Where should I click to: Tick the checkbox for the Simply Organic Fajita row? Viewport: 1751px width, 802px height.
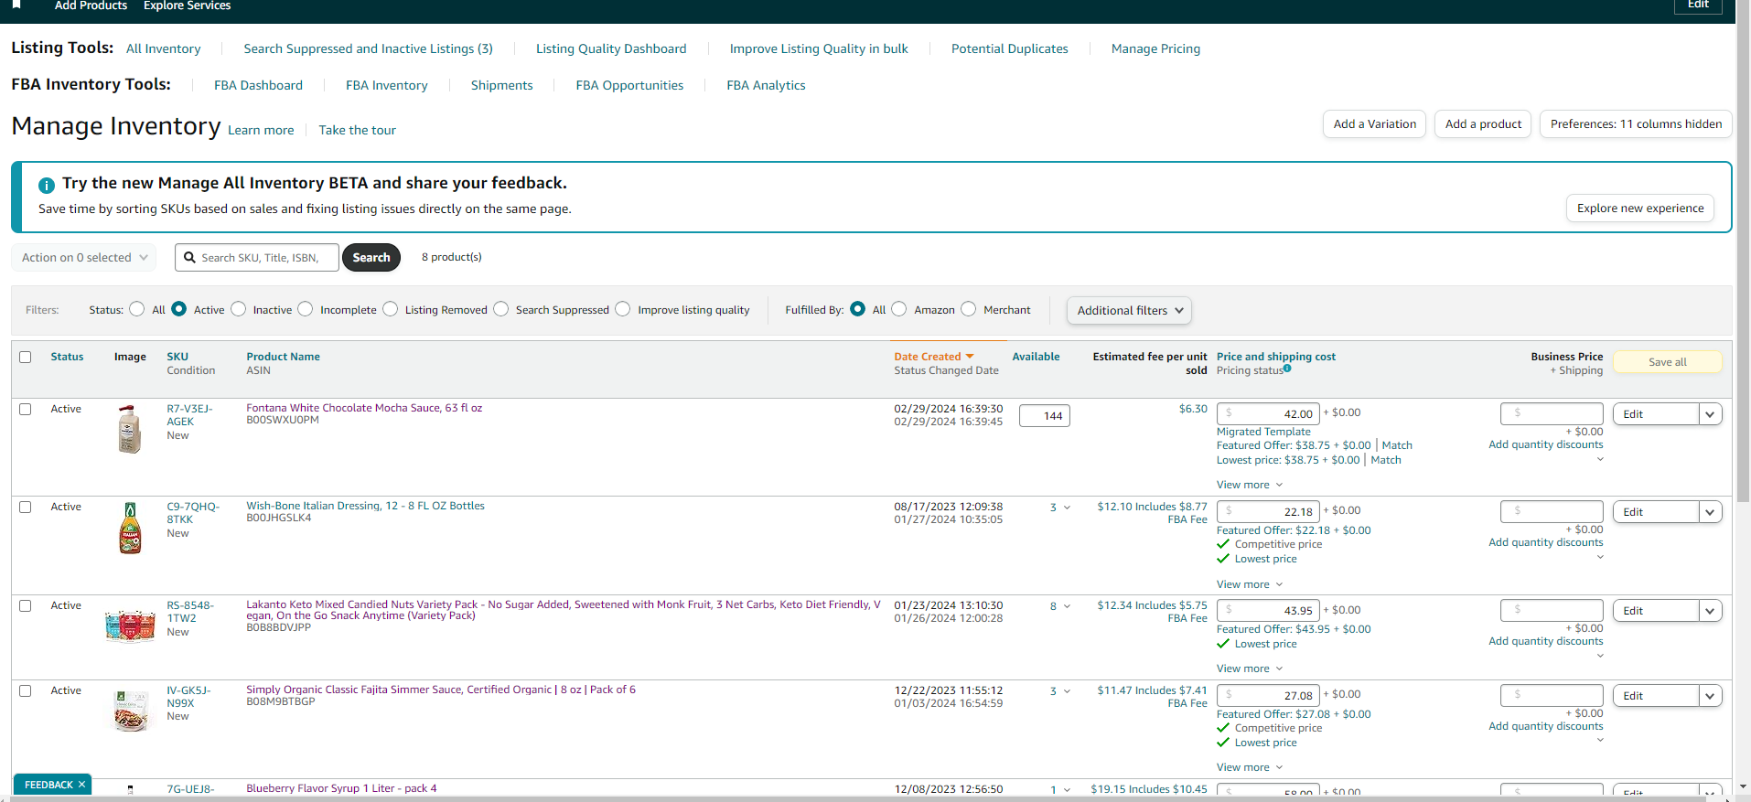coord(26,691)
